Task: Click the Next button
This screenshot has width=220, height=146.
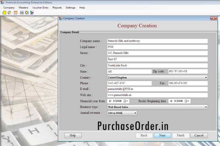Action: tap(162, 135)
